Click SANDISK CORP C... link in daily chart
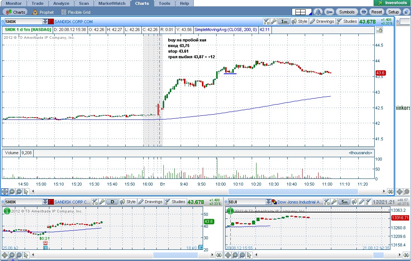The height and width of the screenshot is (261, 411). pyautogui.click(x=72, y=202)
